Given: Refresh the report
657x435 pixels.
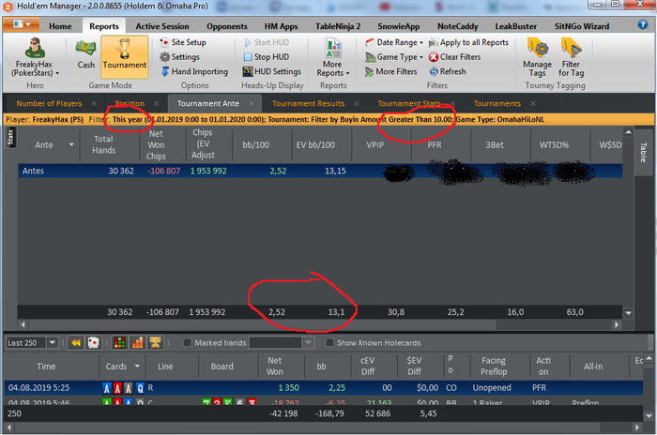Looking at the screenshot, I should [448, 71].
